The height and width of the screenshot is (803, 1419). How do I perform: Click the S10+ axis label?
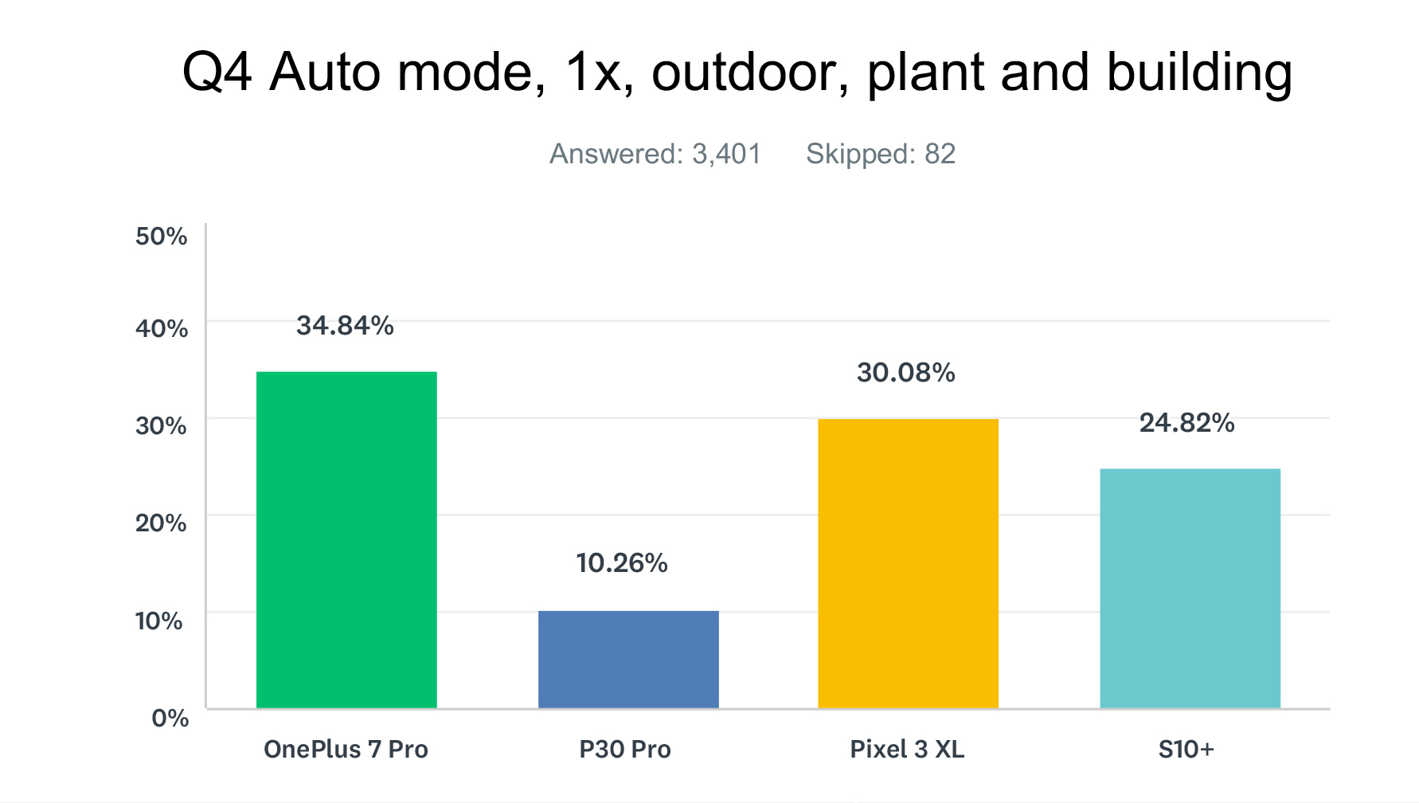click(x=1186, y=749)
